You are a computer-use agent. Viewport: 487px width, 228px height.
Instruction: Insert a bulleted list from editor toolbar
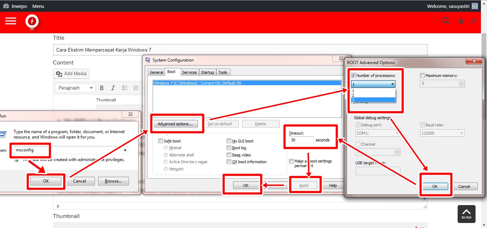[x=125, y=88]
